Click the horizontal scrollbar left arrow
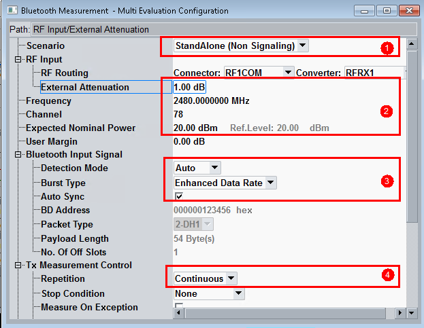424x328 pixels. (178, 313)
